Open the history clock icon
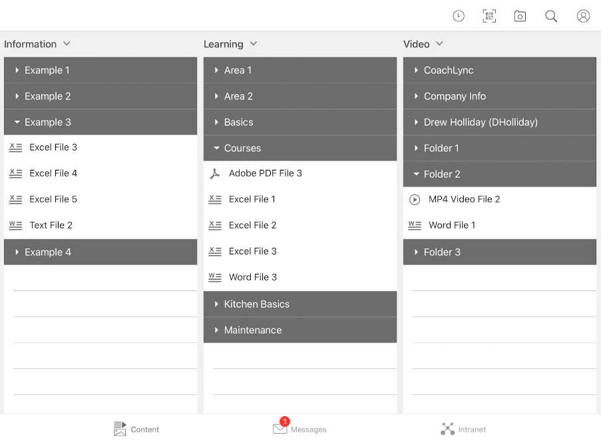The image size is (601, 441). coord(459,16)
